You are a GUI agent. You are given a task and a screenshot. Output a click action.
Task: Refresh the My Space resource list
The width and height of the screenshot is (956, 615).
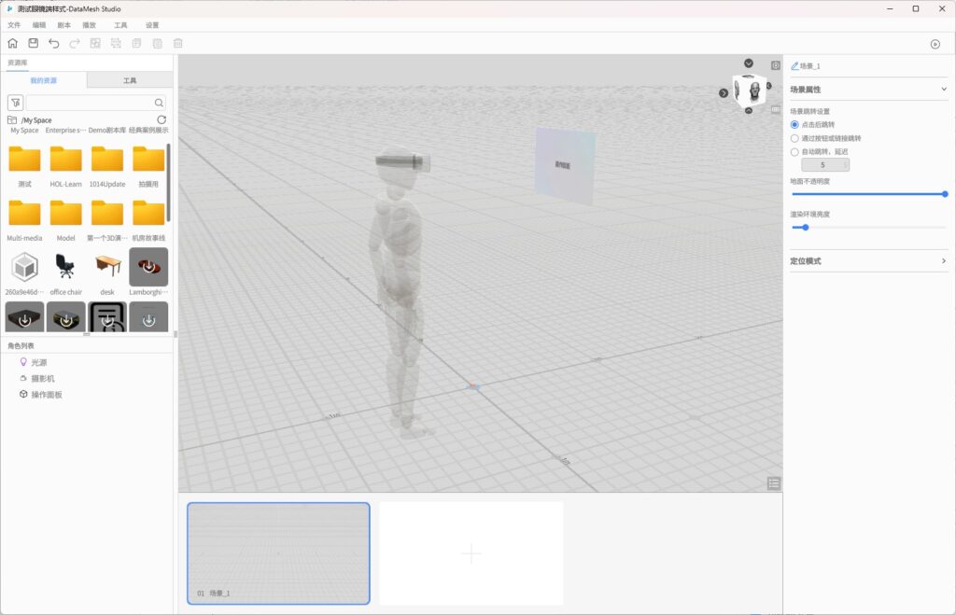pos(162,119)
